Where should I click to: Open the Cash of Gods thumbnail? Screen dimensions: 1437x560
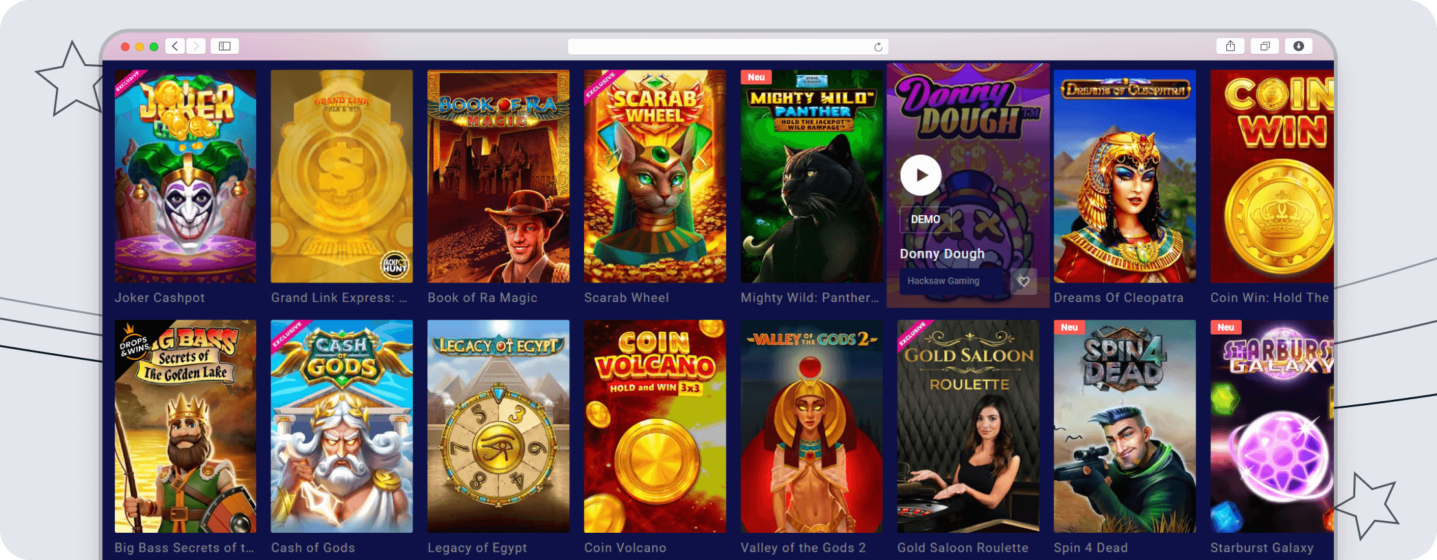point(342,426)
